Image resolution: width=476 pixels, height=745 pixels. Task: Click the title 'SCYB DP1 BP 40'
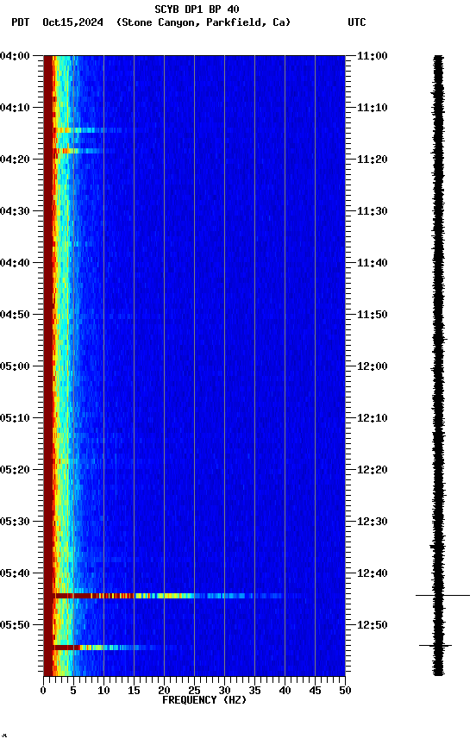197,9
